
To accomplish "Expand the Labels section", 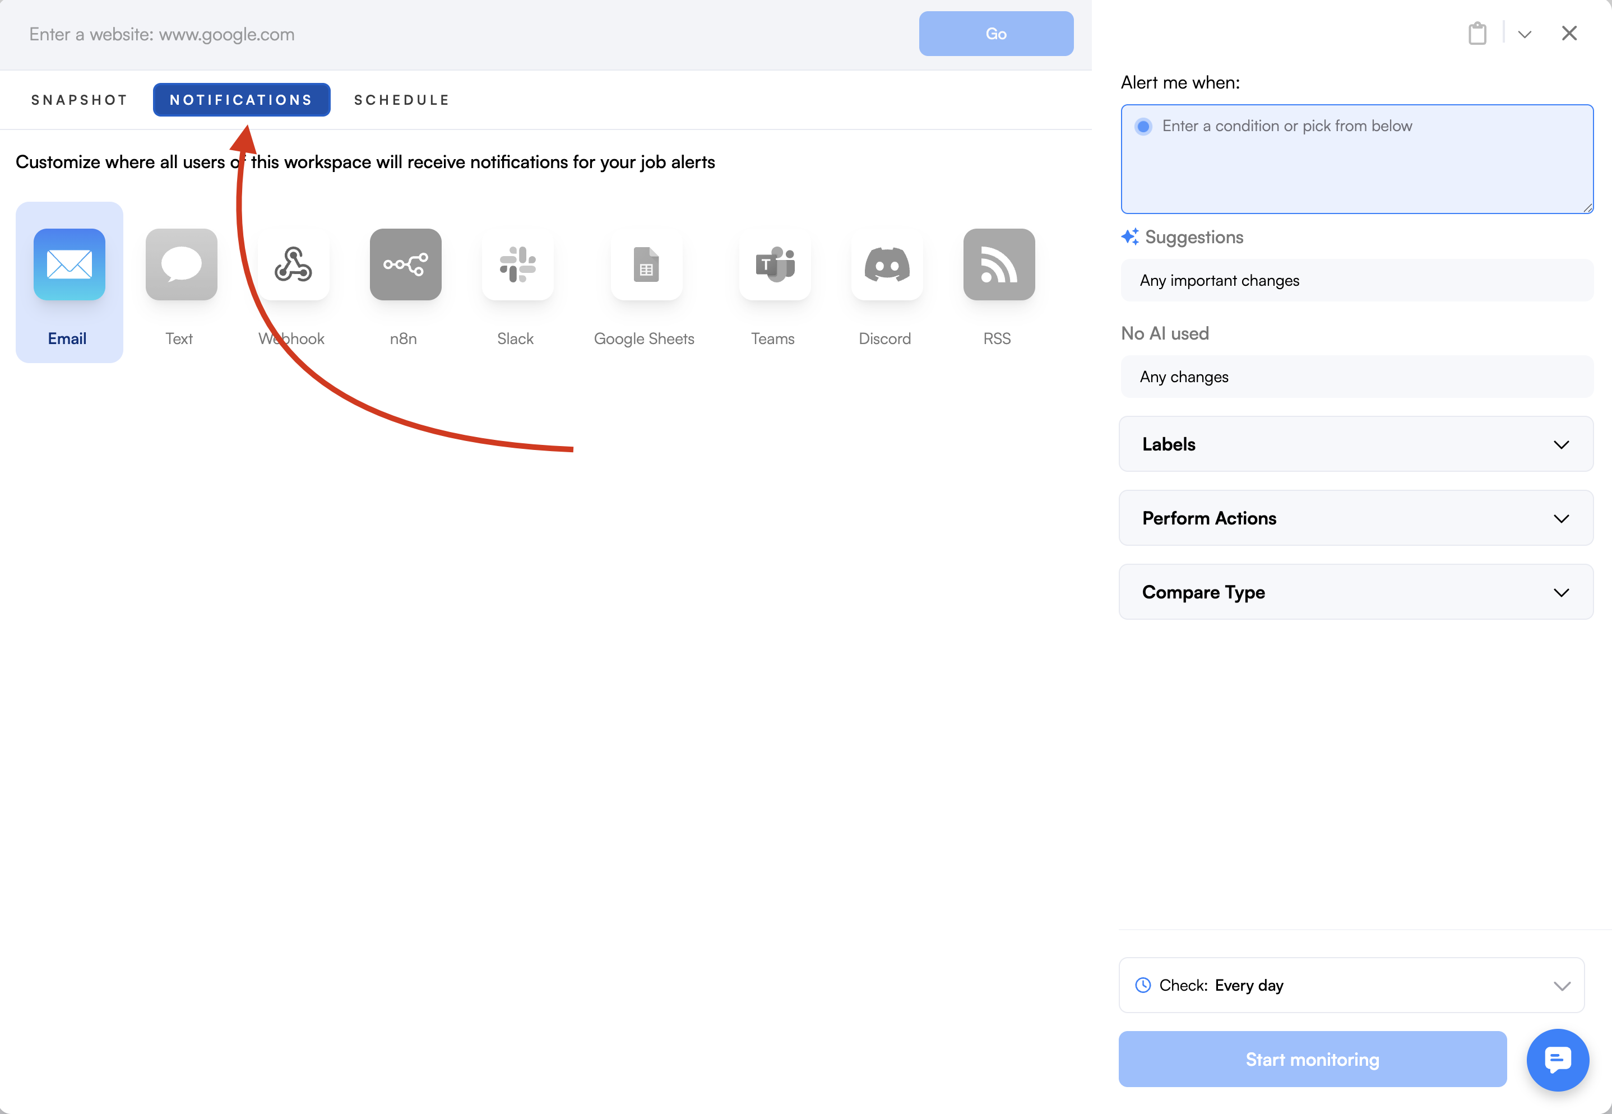I will tap(1355, 444).
